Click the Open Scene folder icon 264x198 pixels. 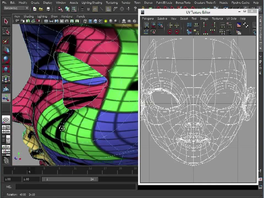(x=41, y=9)
